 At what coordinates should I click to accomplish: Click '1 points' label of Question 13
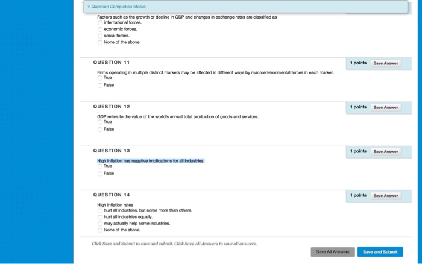pyautogui.click(x=358, y=151)
